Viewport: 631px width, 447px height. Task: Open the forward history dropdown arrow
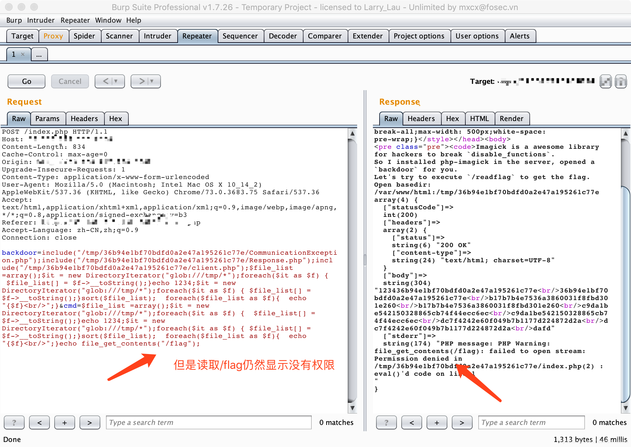pos(152,81)
